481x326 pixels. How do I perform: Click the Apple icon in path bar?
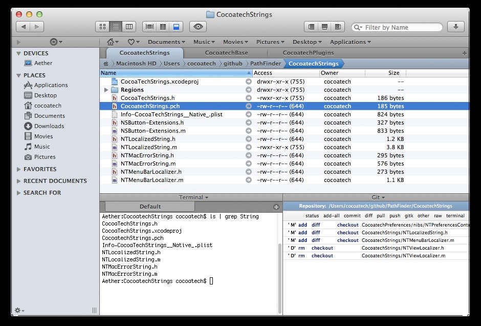pyautogui.click(x=106, y=64)
